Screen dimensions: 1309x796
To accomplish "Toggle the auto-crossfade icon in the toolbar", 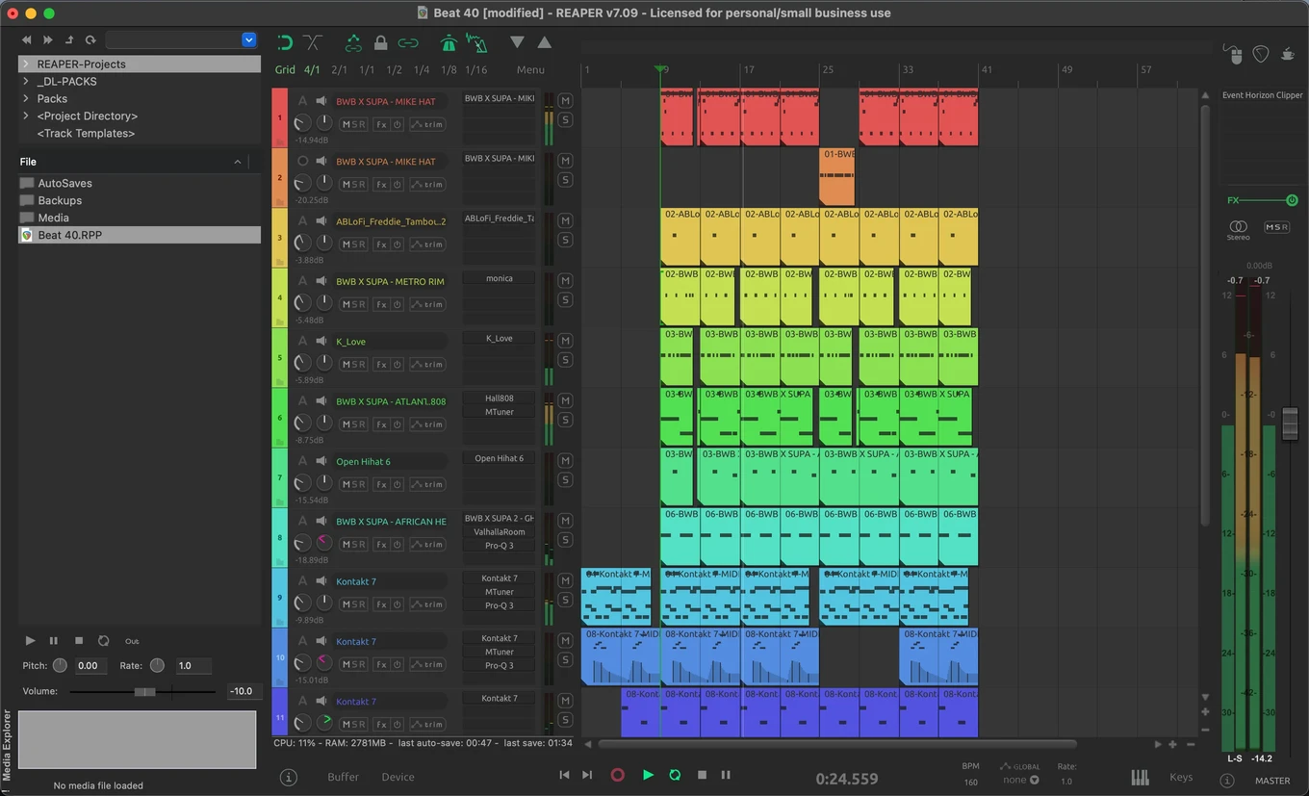I will tap(313, 42).
